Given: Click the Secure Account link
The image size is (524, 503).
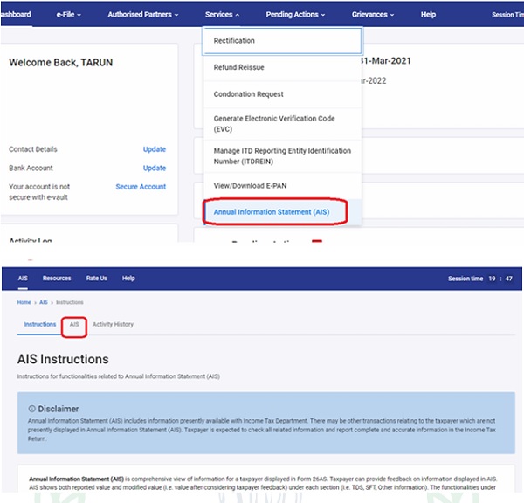Looking at the screenshot, I should [x=141, y=187].
